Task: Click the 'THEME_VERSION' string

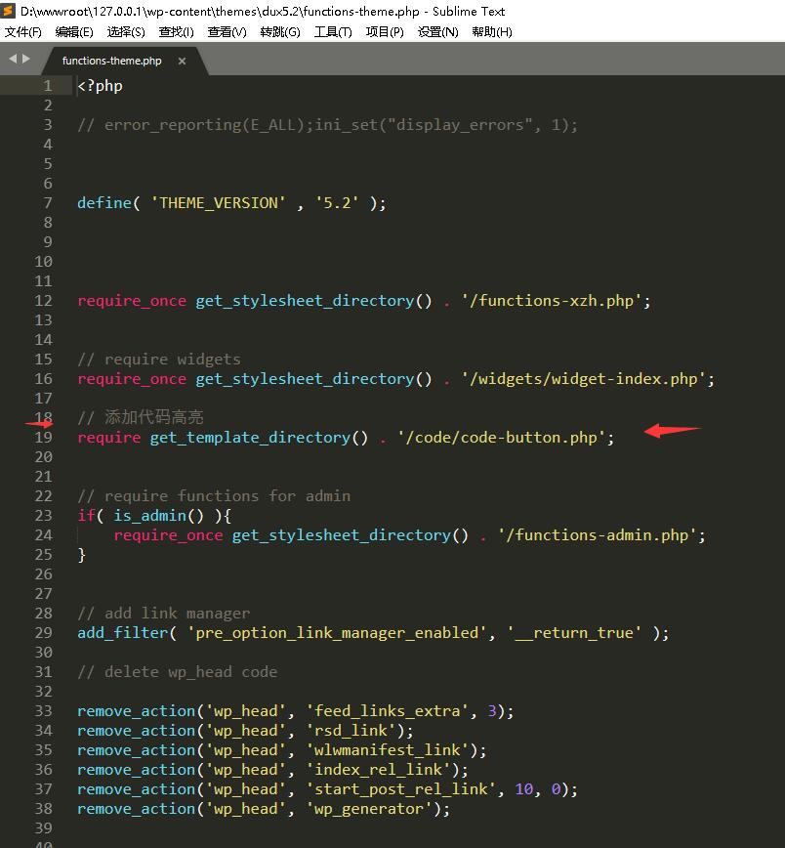Action: 218,203
